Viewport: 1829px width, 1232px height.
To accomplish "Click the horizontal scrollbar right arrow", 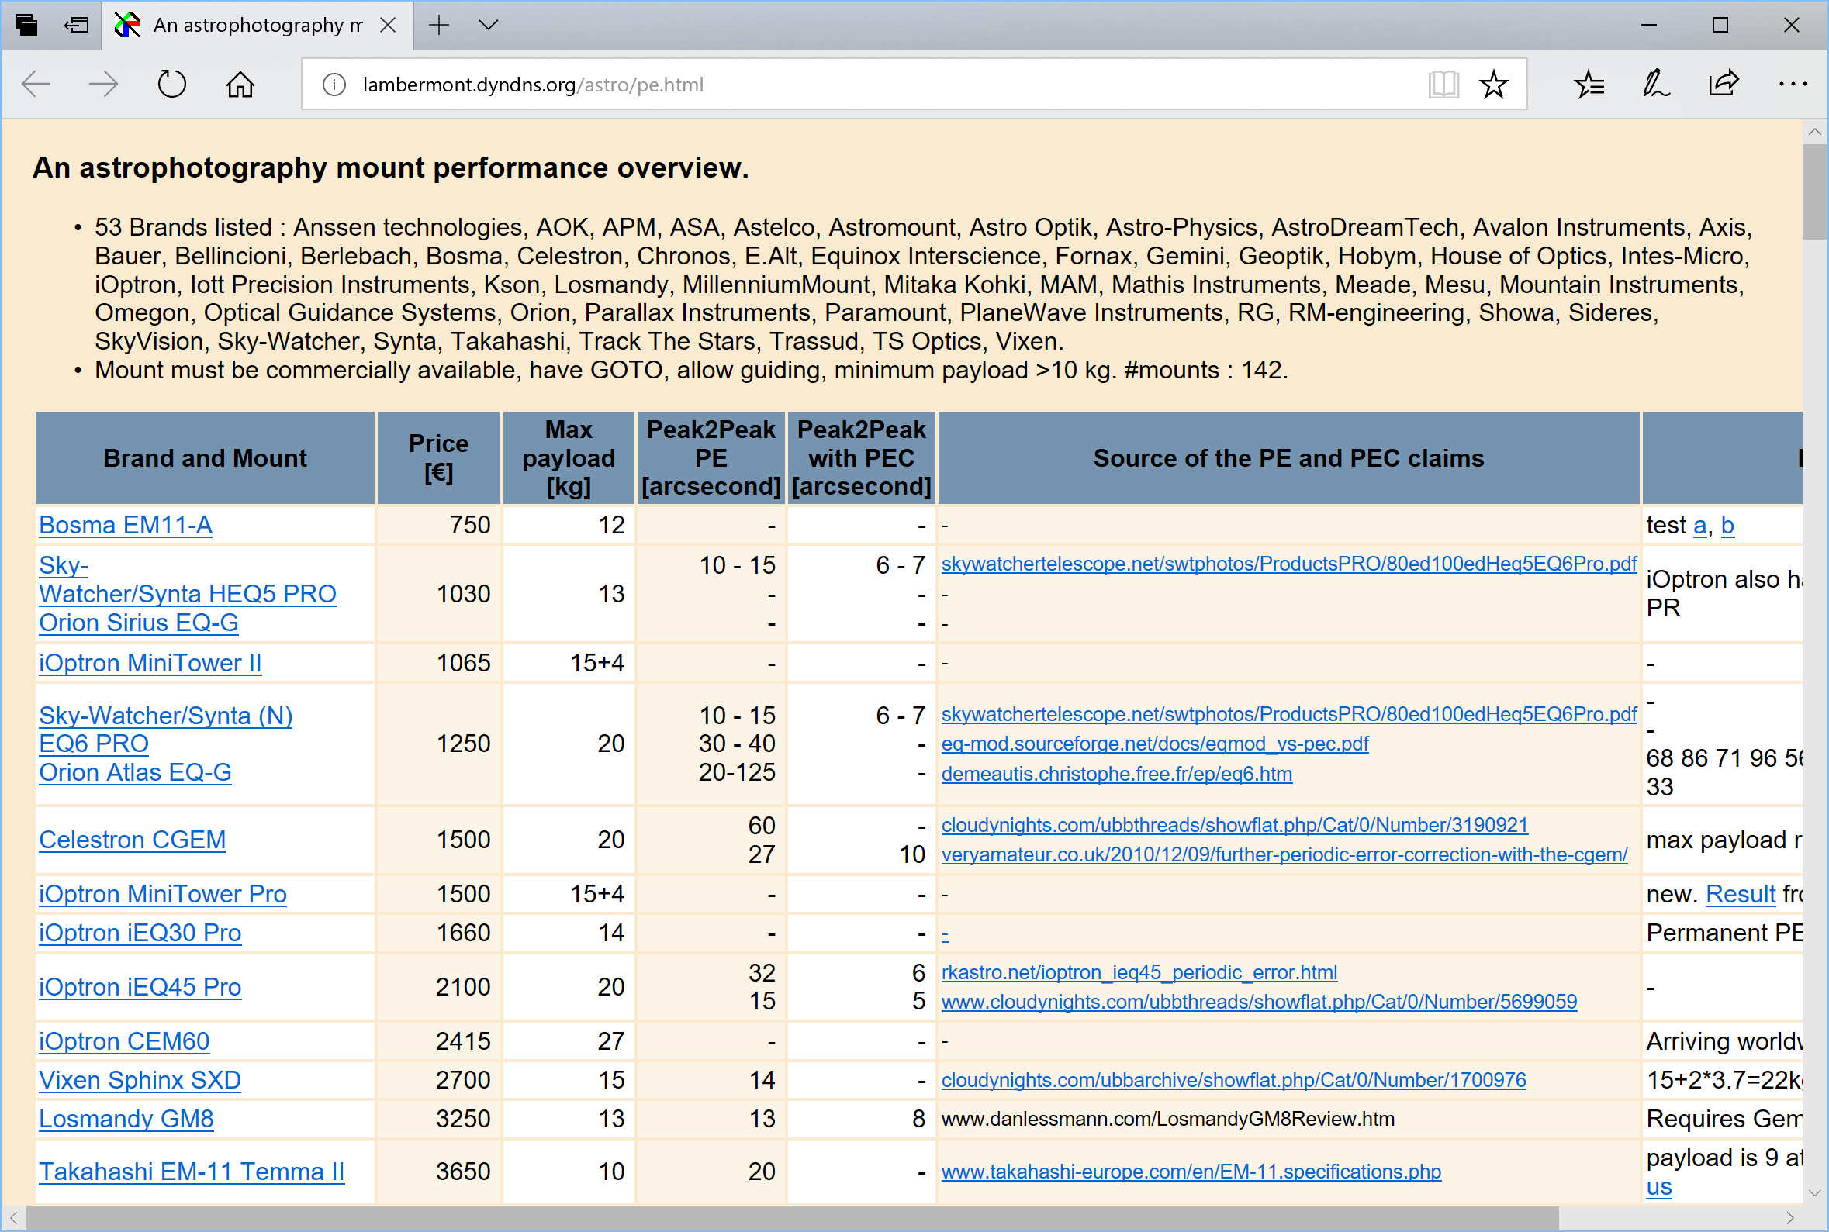I will (x=1789, y=1218).
